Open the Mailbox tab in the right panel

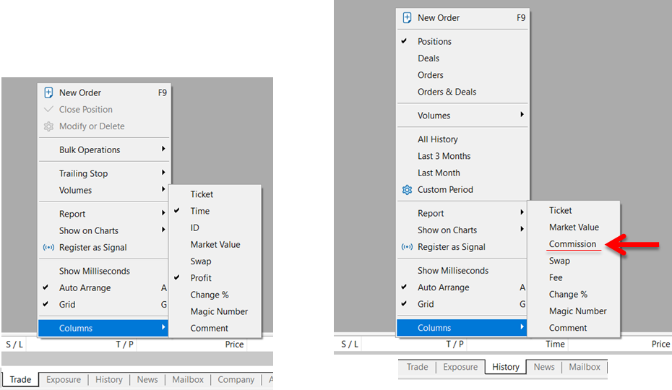click(584, 367)
